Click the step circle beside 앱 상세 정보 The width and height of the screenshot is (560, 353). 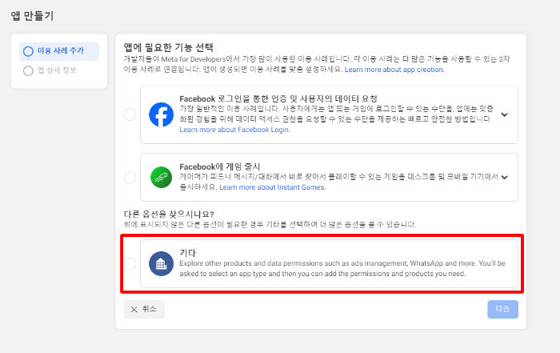[28, 70]
